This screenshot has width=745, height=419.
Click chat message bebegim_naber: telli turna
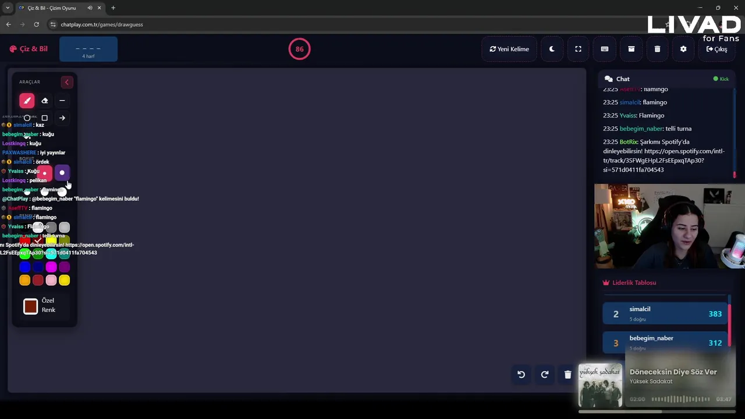pyautogui.click(x=647, y=129)
